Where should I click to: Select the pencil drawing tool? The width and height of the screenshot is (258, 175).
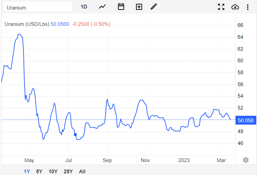pyautogui.click(x=154, y=7)
